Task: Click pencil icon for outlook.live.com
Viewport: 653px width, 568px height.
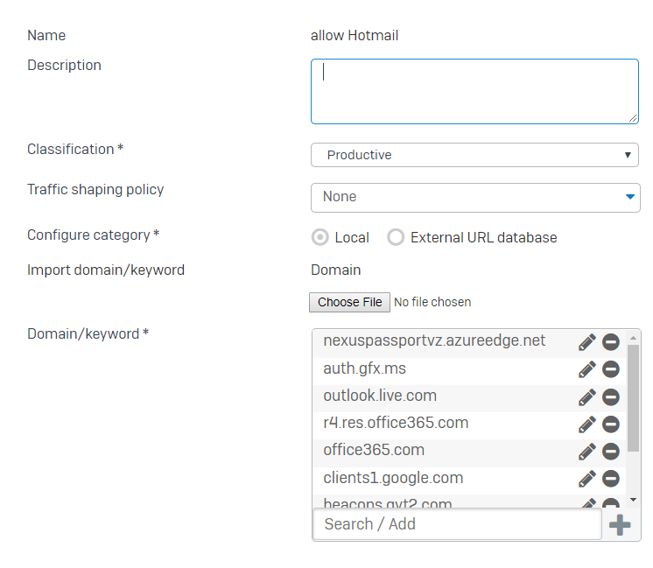Action: 586,397
